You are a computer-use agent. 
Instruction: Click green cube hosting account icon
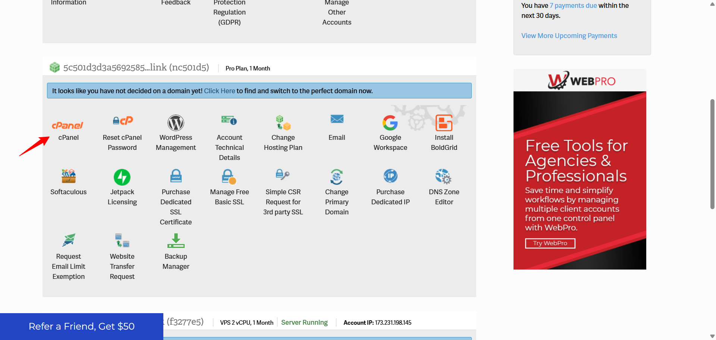click(55, 67)
